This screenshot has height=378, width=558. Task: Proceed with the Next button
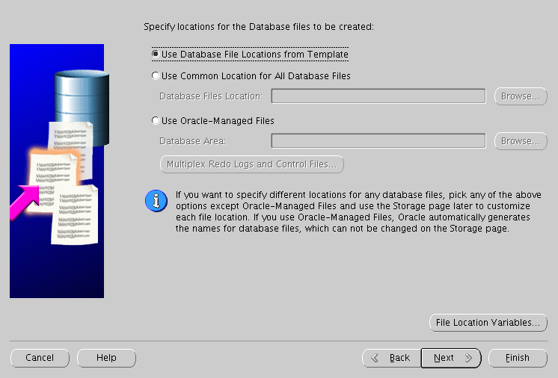(451, 358)
